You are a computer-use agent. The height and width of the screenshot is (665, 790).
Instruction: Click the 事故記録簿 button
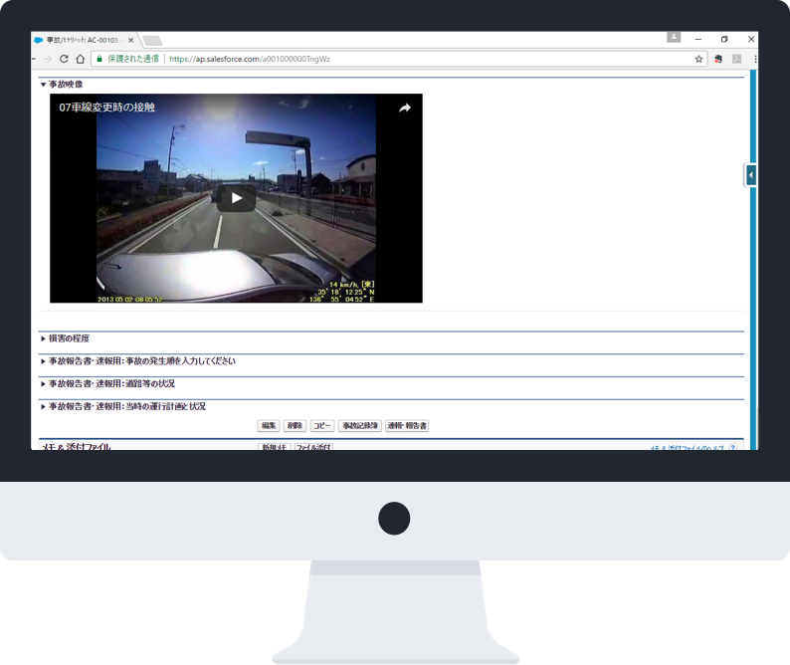[360, 425]
